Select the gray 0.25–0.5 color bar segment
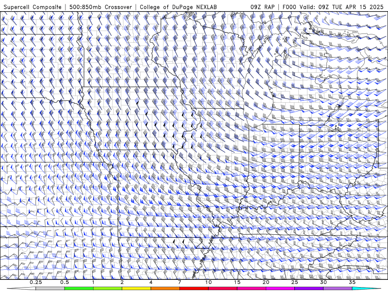 (50, 289)
